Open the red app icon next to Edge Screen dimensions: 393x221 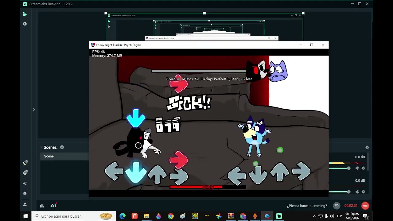[x=134, y=216]
